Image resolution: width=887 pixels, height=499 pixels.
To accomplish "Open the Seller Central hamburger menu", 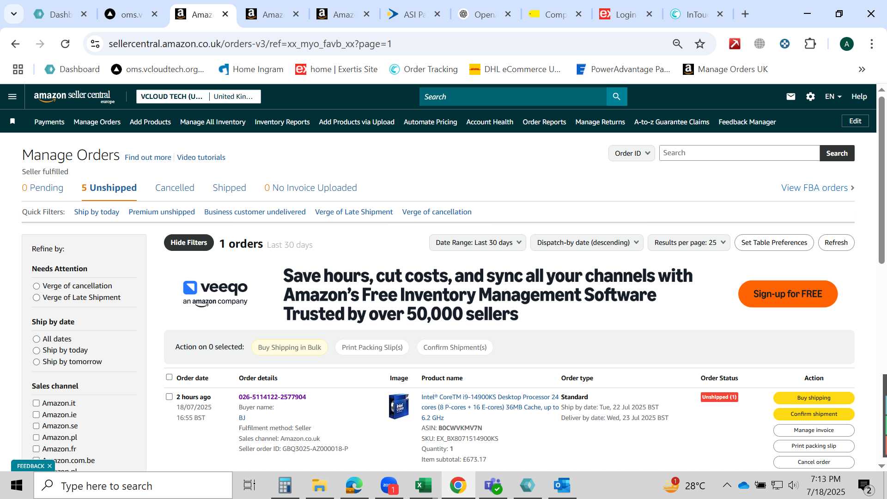I will click(x=12, y=97).
